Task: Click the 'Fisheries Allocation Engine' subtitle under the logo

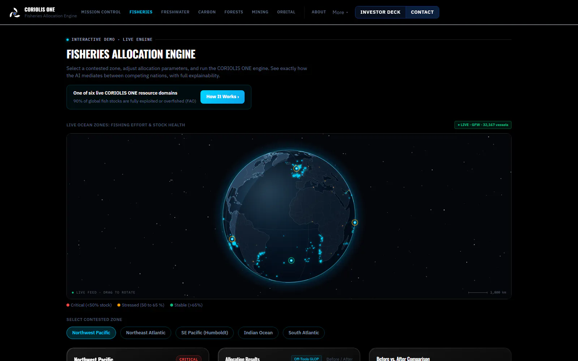Action: coord(51,16)
